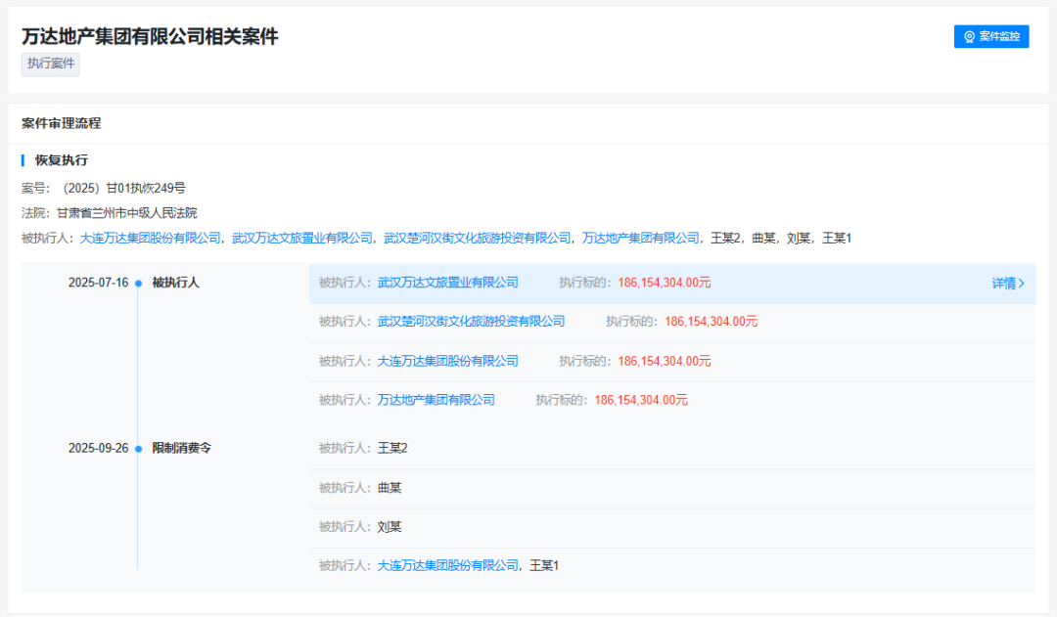Click 武汉楚河汉街文化旅游投资有限公司 in the timeline row

pyautogui.click(x=471, y=322)
